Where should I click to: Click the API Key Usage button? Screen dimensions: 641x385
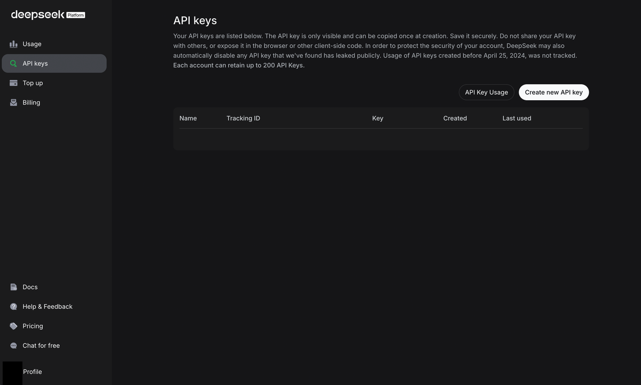(x=487, y=92)
